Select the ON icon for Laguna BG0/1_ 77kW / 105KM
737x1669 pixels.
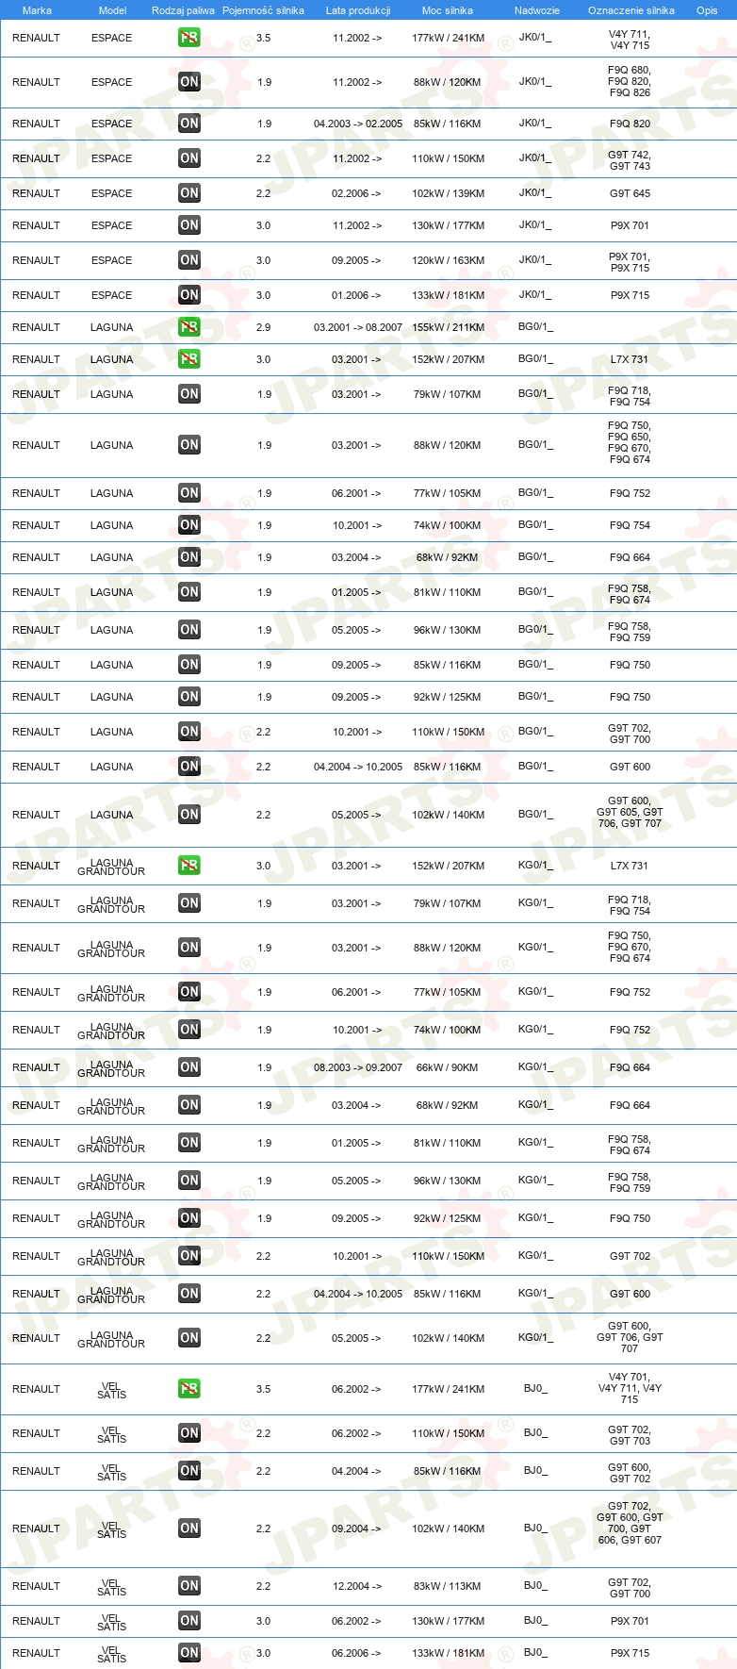click(x=189, y=493)
